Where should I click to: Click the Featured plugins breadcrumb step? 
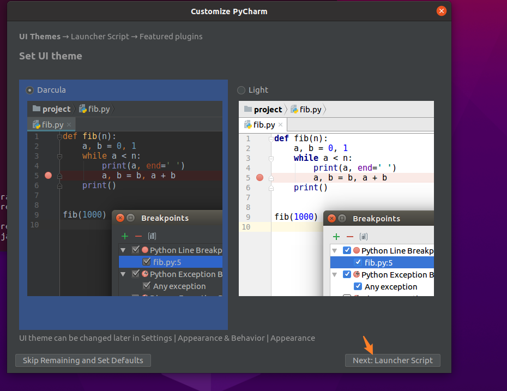click(171, 37)
